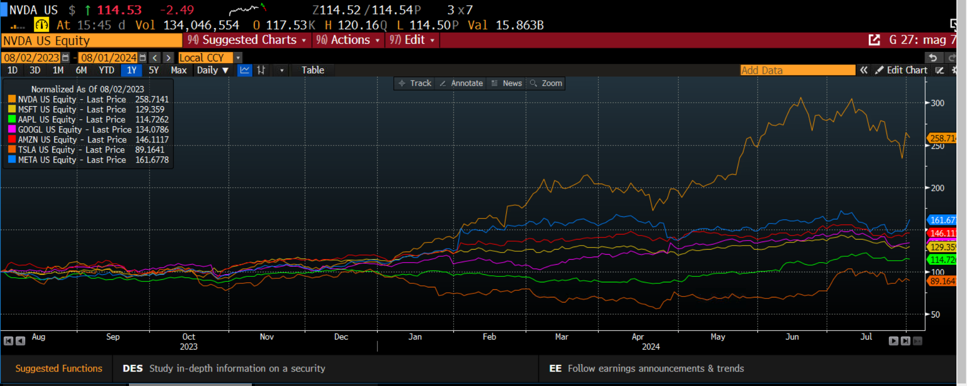Open the Table view
Screen dimensions: 967x386
[x=313, y=70]
